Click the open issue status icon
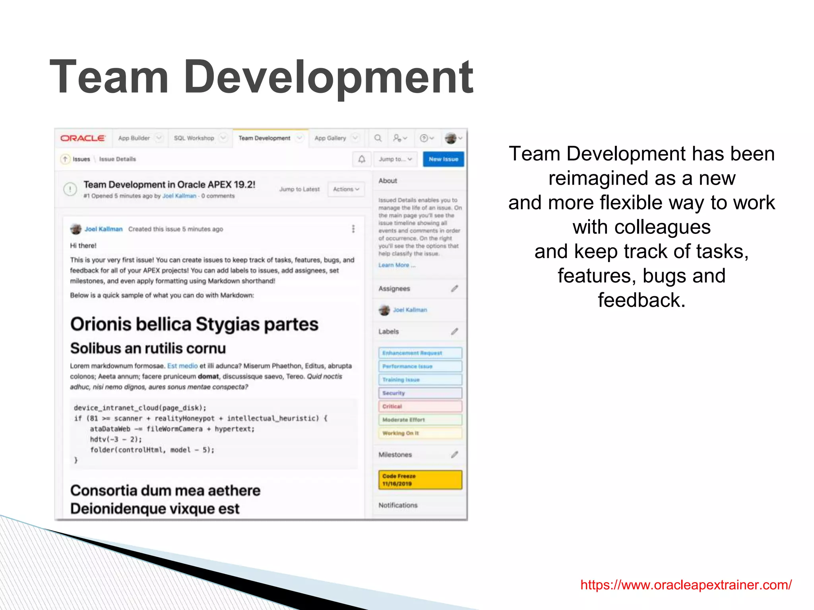814x610 pixels. pyautogui.click(x=70, y=189)
